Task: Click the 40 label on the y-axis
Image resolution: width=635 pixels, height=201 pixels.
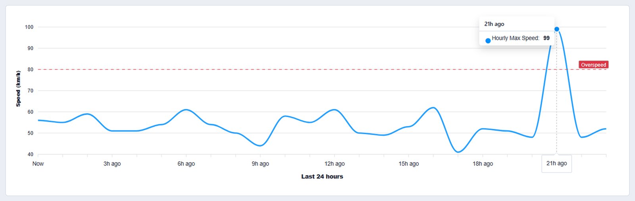Action: pyautogui.click(x=30, y=154)
